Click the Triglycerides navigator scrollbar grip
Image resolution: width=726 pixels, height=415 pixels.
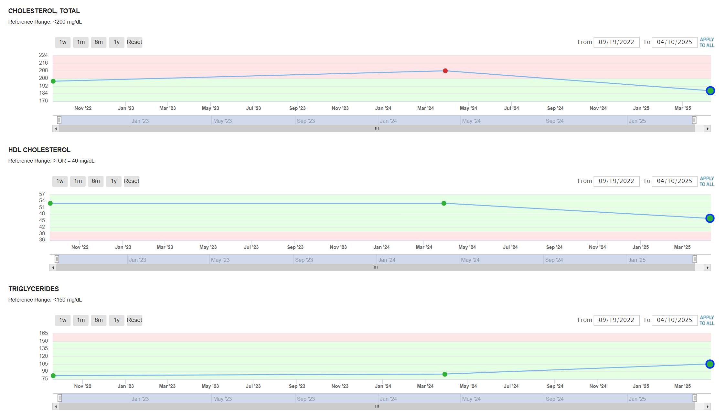tap(377, 406)
